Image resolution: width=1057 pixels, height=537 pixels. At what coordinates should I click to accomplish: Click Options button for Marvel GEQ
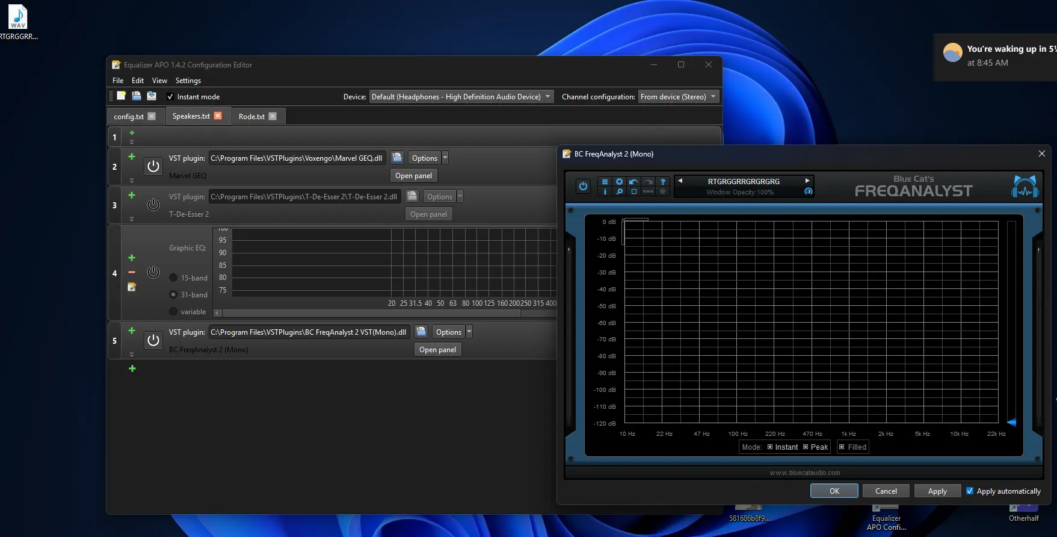pyautogui.click(x=425, y=158)
